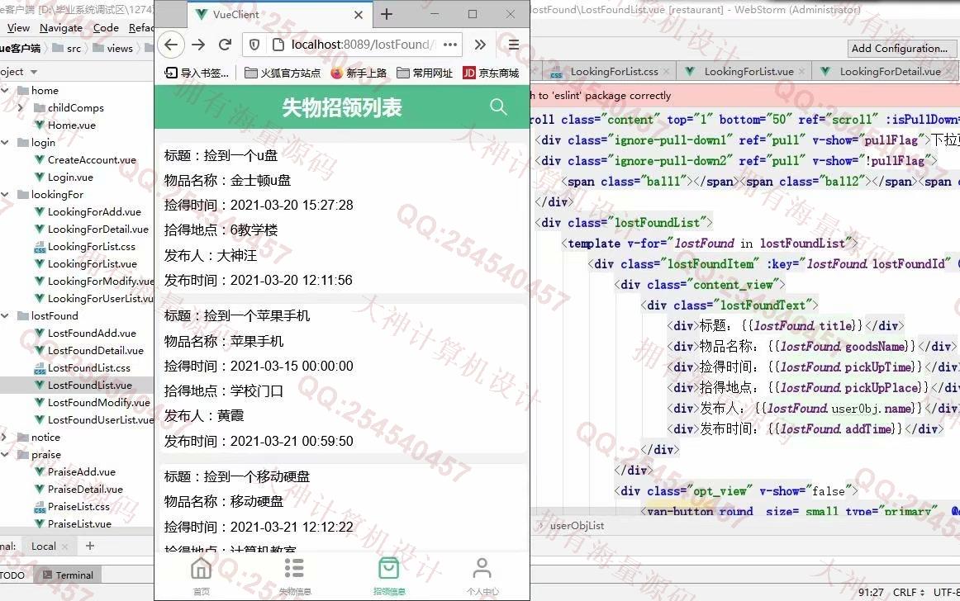Open PraiseList.vue file
The width and height of the screenshot is (960, 601).
(79, 524)
